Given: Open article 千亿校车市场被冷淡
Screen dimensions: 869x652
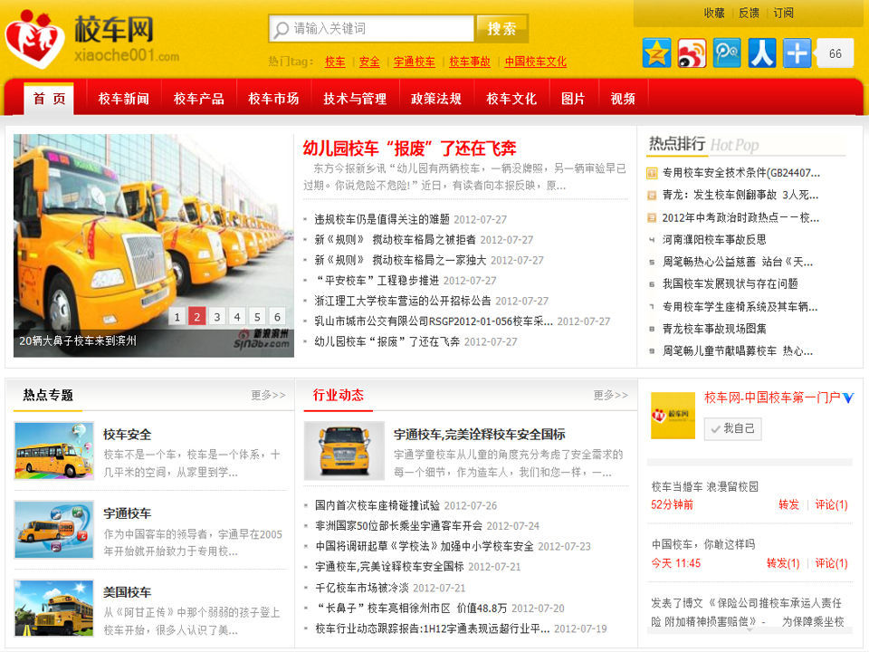Looking at the screenshot, I should tap(362, 588).
